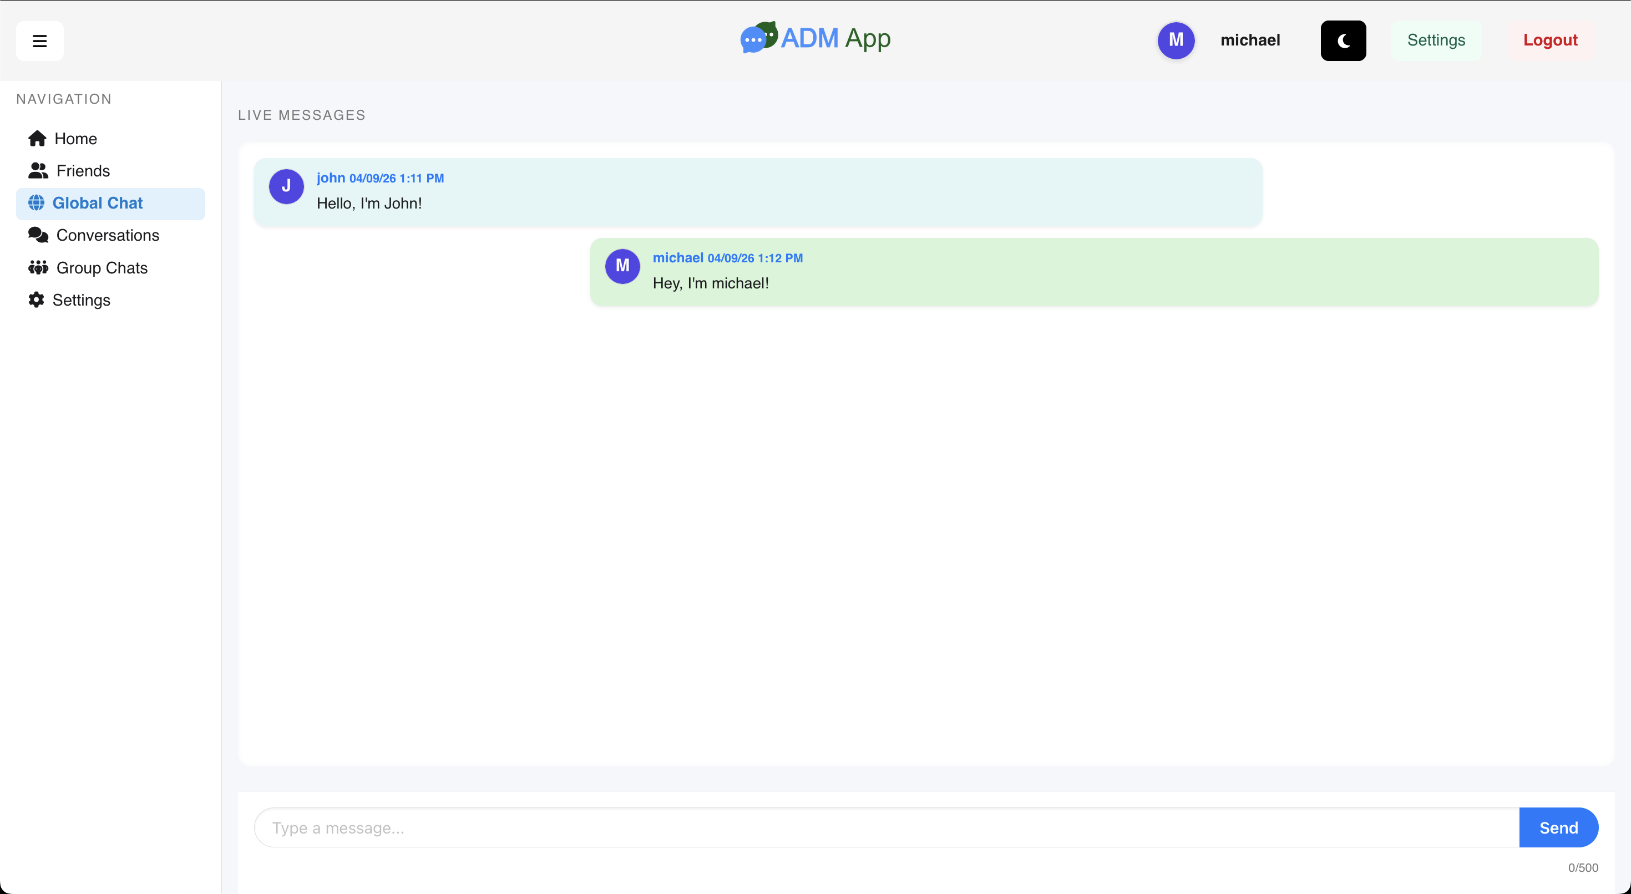Toggle dark mode with moon button
This screenshot has width=1631, height=894.
point(1343,40)
